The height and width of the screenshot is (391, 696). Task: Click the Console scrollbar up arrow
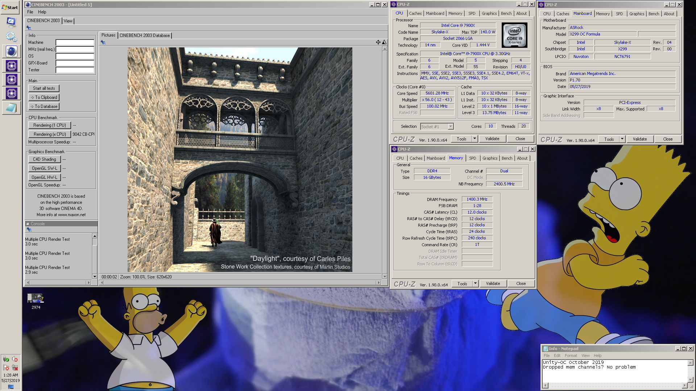(x=95, y=236)
